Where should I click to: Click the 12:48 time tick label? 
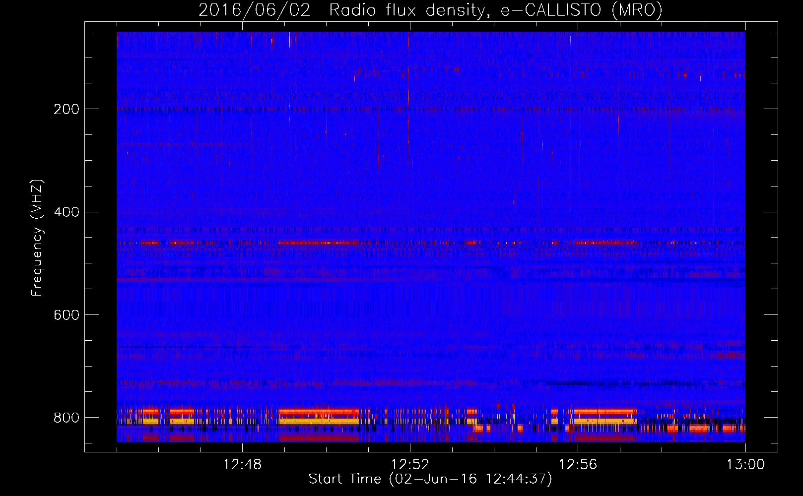pyautogui.click(x=242, y=465)
